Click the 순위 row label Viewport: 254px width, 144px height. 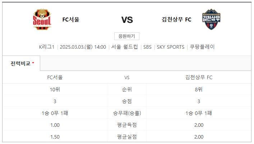[127, 89]
